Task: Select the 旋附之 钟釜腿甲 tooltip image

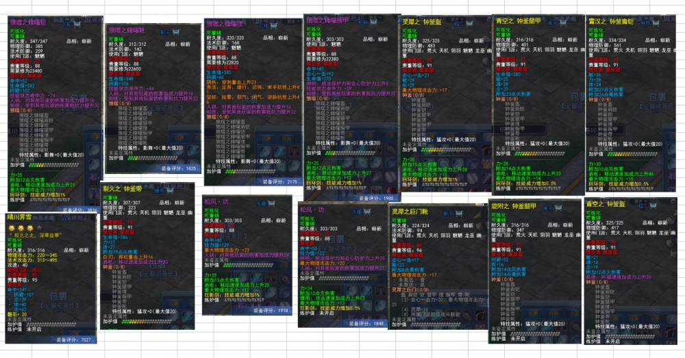Action: coord(535,270)
